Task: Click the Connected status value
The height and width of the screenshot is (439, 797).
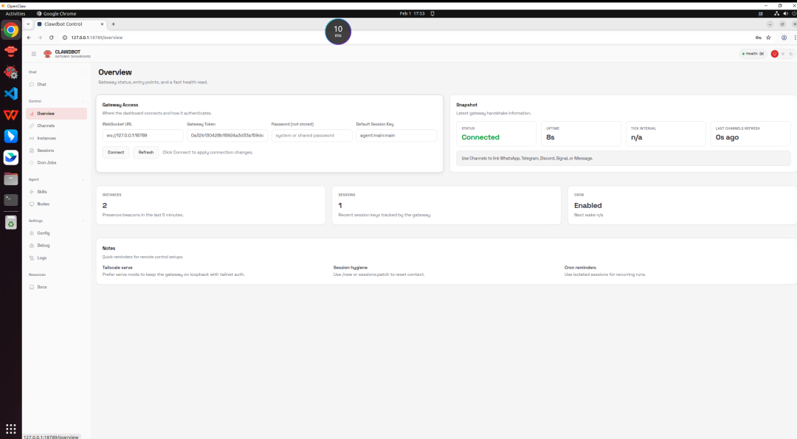Action: [x=480, y=137]
